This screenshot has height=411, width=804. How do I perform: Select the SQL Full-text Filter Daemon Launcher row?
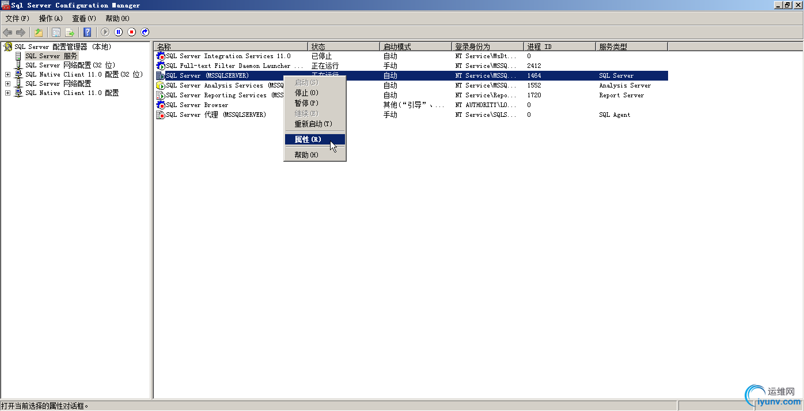click(411, 66)
